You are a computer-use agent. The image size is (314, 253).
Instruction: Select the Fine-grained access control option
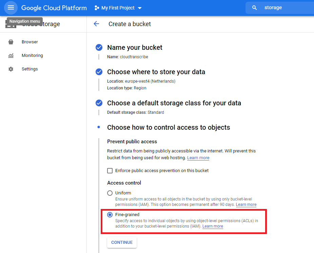coord(110,215)
